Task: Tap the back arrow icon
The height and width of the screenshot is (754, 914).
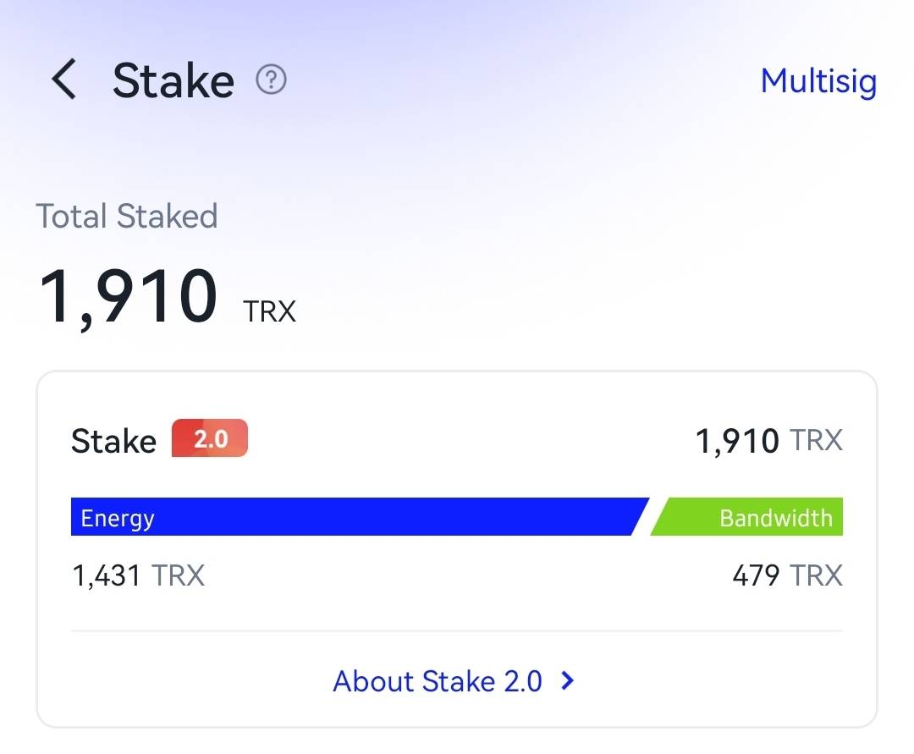Action: (x=64, y=80)
